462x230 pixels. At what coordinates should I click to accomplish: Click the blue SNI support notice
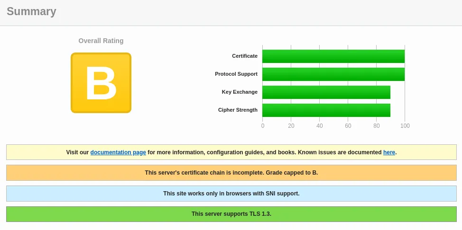tap(231, 194)
